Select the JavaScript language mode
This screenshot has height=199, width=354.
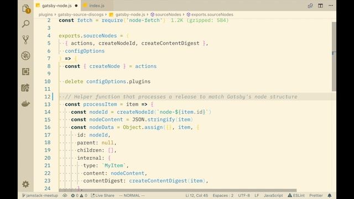pyautogui.click(x=273, y=195)
